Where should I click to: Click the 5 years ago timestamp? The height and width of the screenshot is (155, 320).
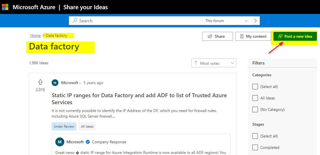(x=93, y=83)
